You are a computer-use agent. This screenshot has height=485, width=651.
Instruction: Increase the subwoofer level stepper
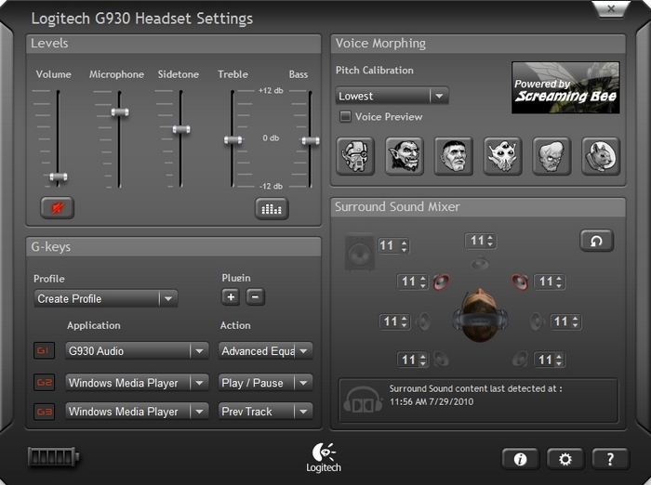(x=405, y=242)
